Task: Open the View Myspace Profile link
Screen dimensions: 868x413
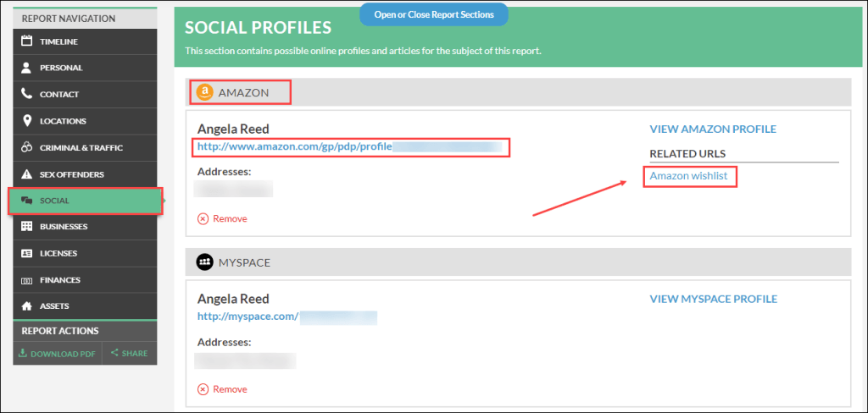Action: (713, 299)
